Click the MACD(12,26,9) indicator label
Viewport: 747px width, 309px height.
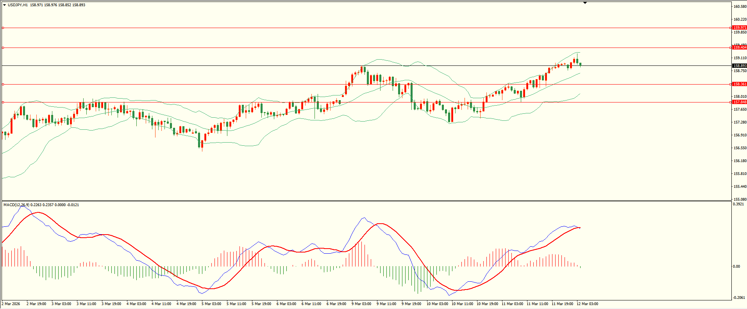[16, 205]
